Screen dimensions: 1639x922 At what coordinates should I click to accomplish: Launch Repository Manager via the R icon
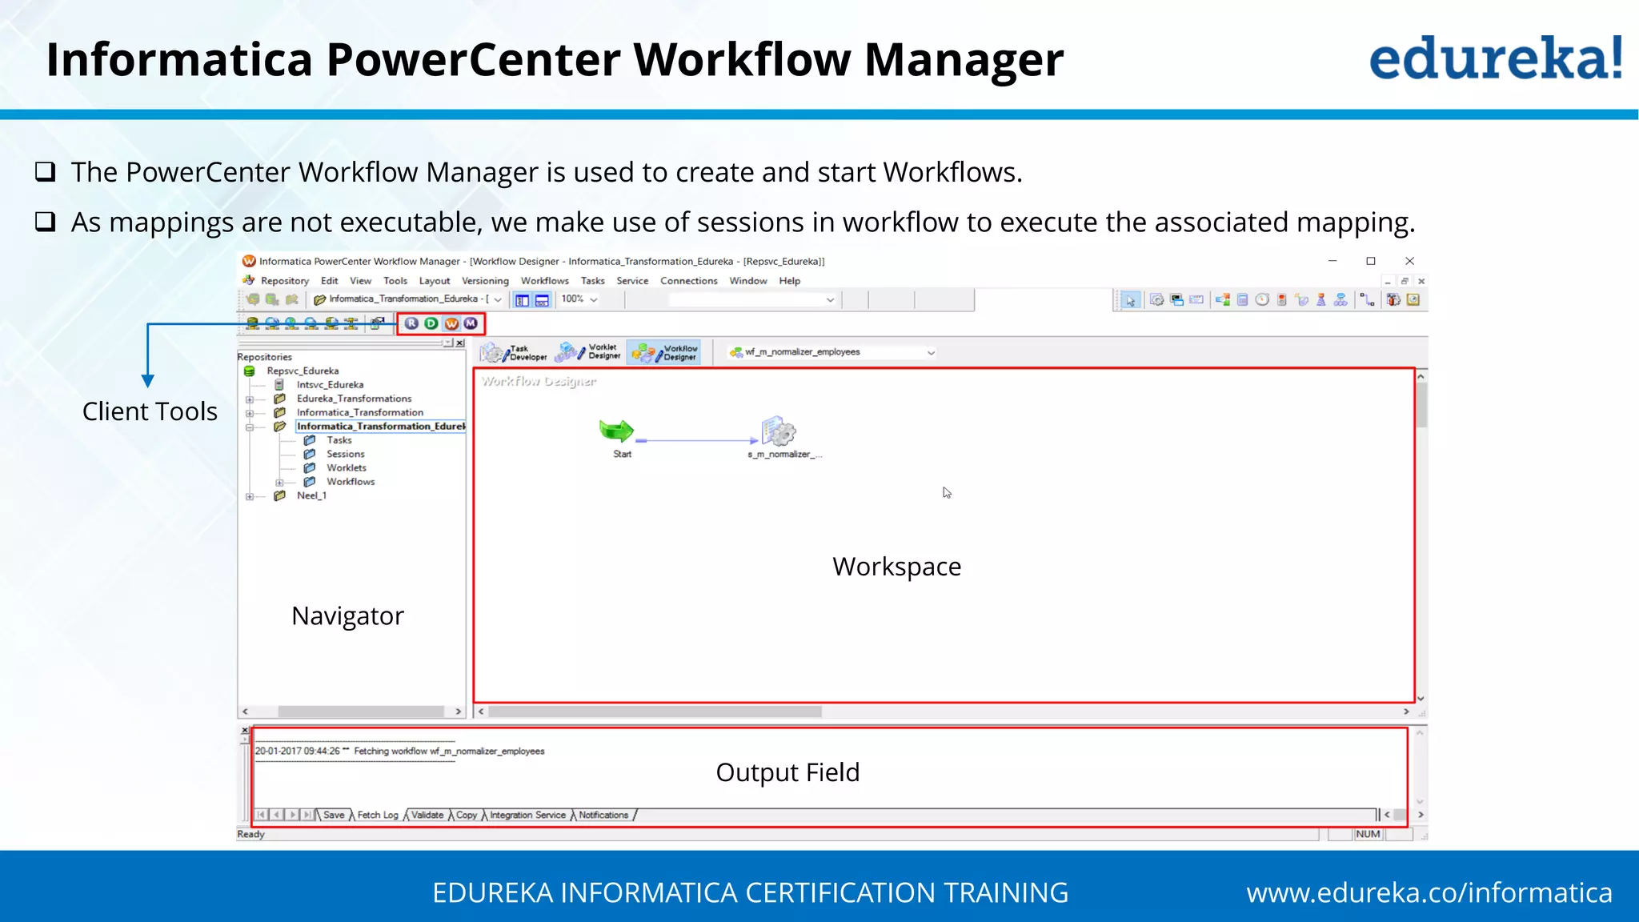point(411,323)
